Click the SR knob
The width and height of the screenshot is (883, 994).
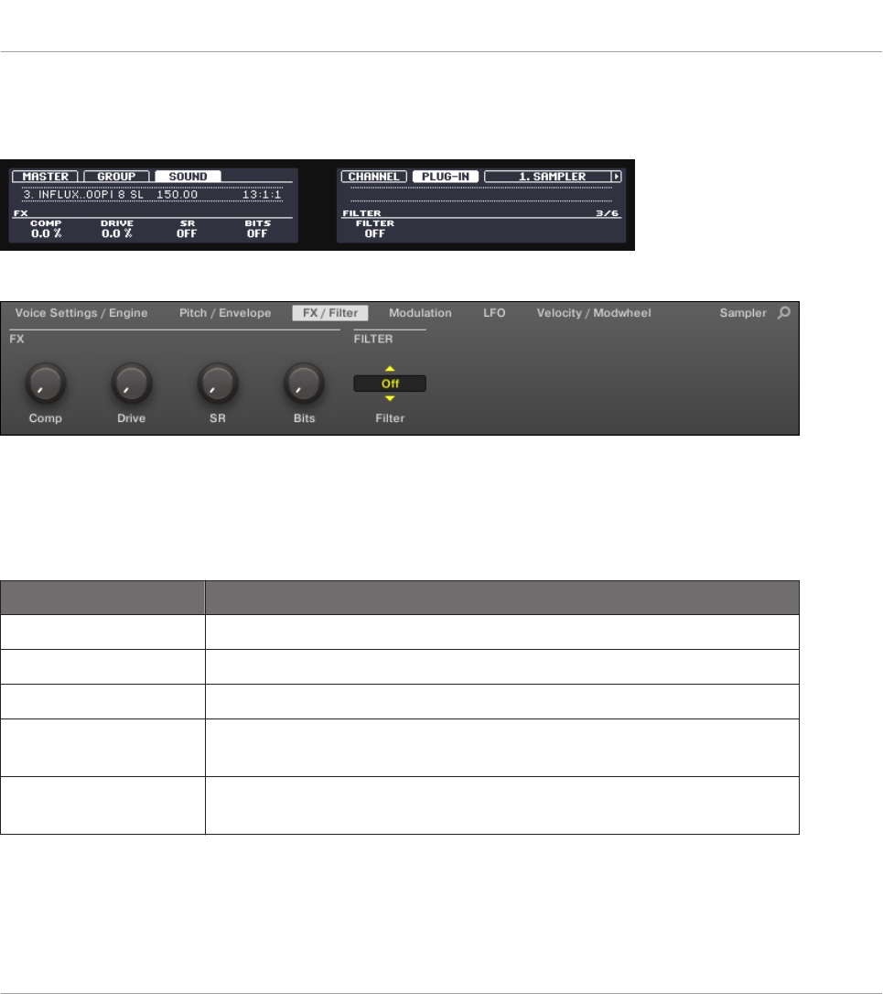(x=218, y=383)
